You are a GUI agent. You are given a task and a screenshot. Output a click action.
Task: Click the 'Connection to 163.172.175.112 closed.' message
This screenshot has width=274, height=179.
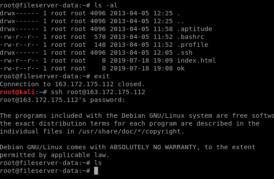pyautogui.click(x=72, y=84)
